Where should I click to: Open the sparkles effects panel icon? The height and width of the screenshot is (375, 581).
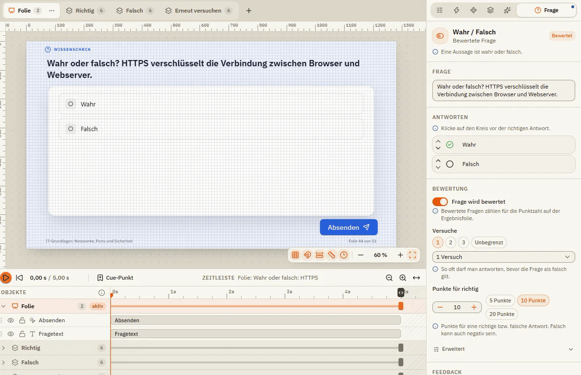[x=507, y=10]
